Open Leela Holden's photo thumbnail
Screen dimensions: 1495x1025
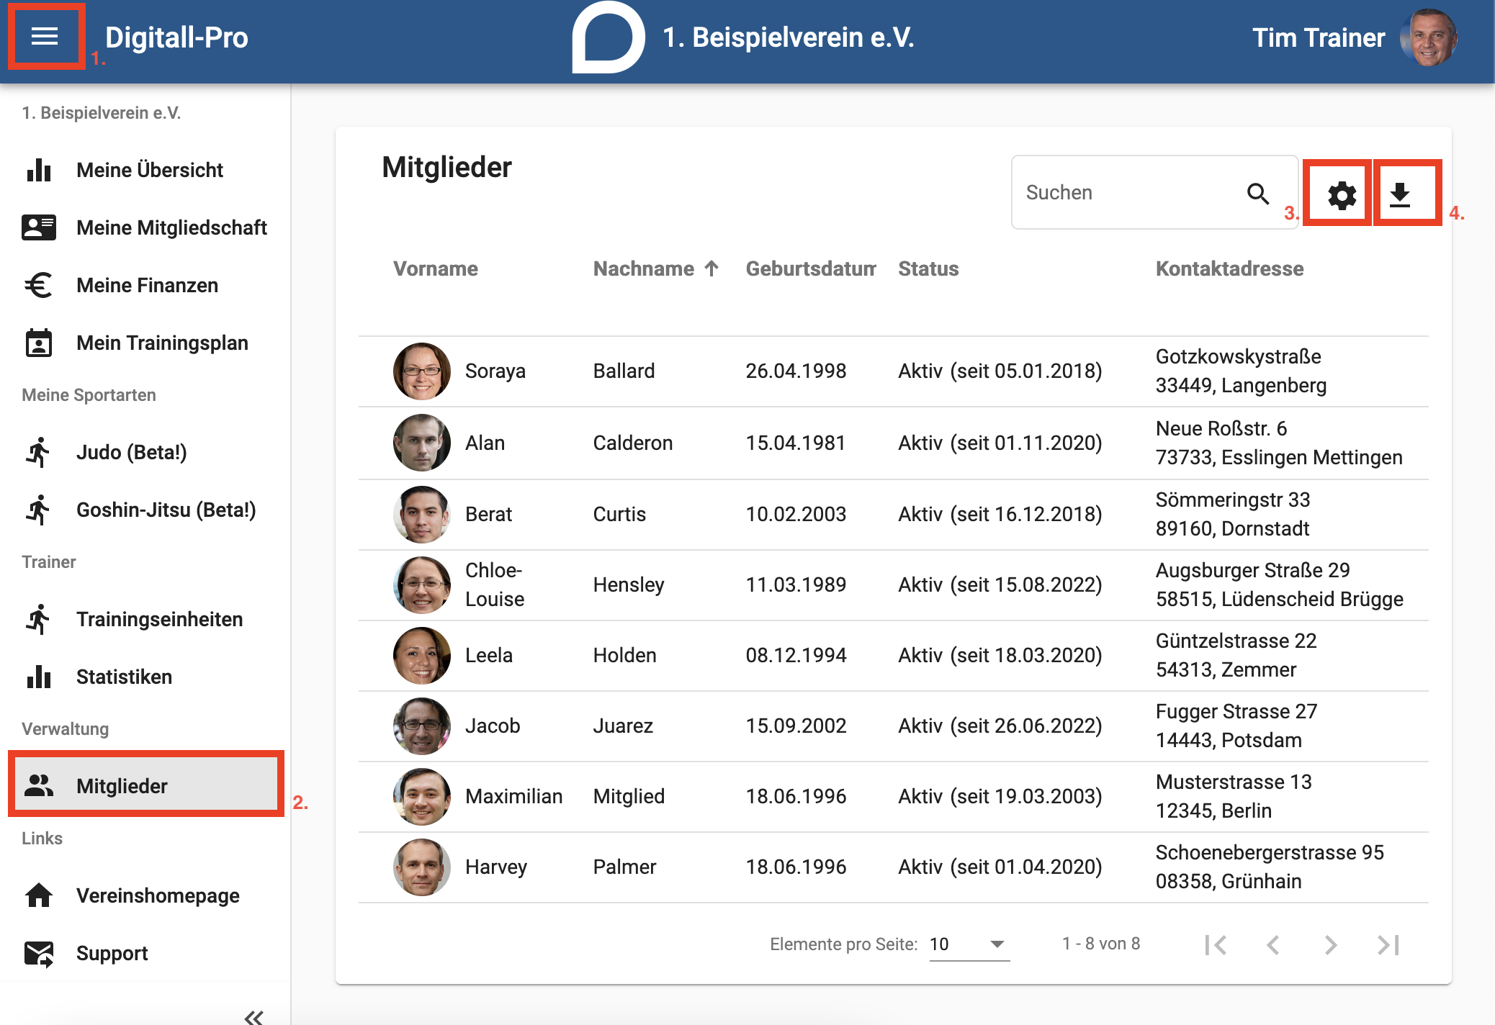click(422, 655)
